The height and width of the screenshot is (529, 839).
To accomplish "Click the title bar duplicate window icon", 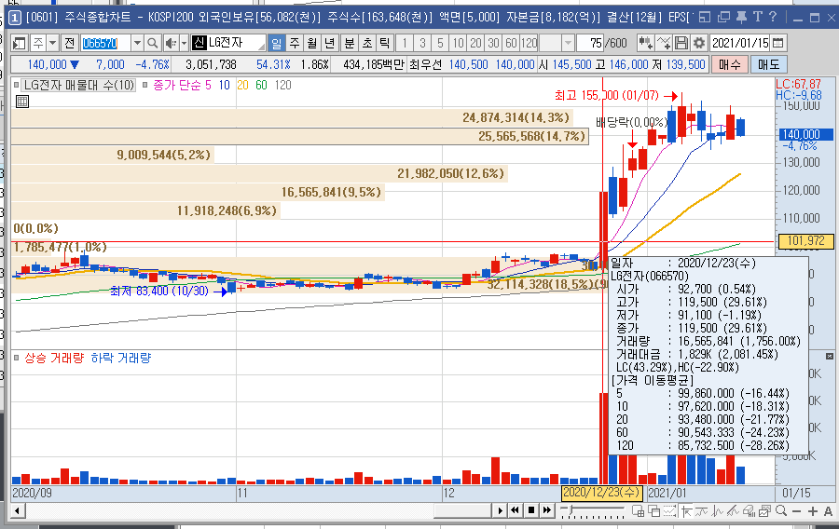I will pyautogui.click(x=723, y=17).
